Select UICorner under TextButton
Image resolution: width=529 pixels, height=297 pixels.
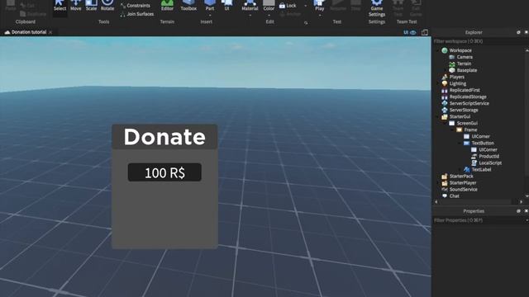[488, 150]
